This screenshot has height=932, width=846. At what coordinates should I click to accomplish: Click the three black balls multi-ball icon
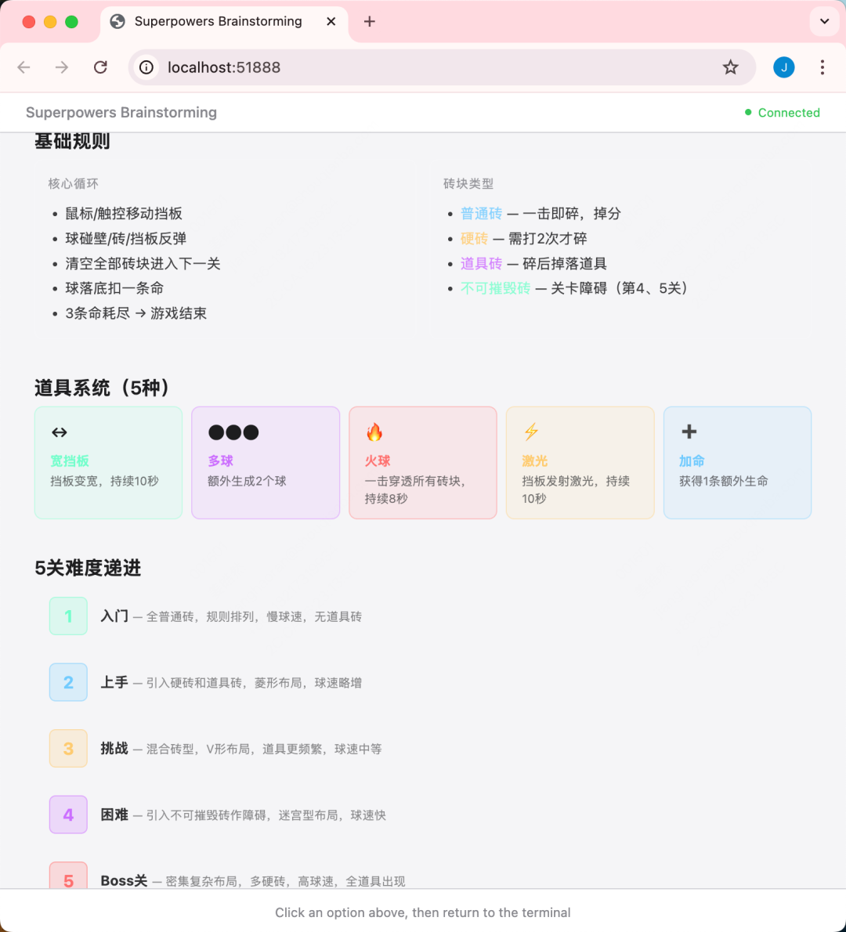point(233,432)
